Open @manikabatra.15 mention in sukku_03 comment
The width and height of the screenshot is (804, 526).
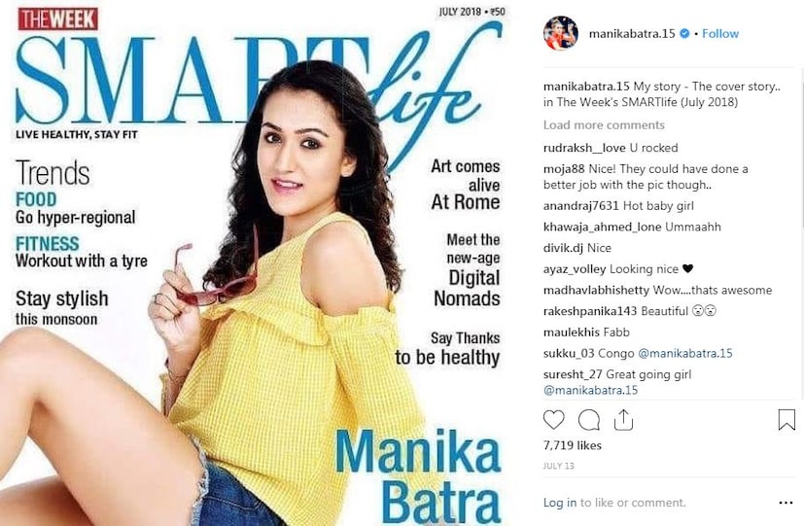pyautogui.click(x=685, y=353)
